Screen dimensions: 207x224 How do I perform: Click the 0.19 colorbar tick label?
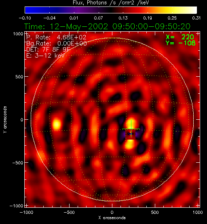(148, 18)
